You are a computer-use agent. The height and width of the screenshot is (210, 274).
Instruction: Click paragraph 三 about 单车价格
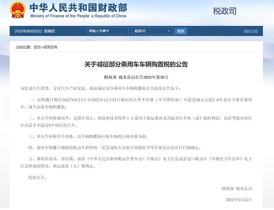88,136
